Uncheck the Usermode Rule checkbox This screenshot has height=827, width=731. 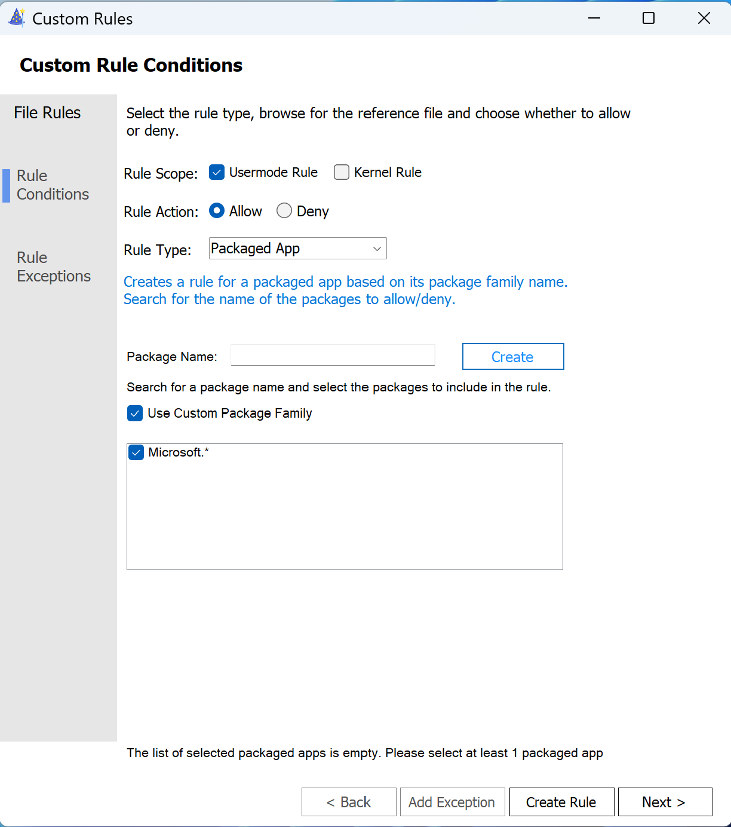click(217, 173)
